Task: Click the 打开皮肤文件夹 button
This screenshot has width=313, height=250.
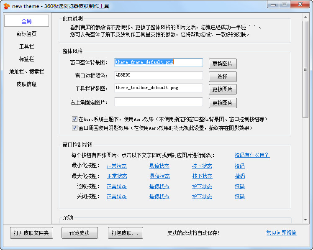Action: (31, 233)
